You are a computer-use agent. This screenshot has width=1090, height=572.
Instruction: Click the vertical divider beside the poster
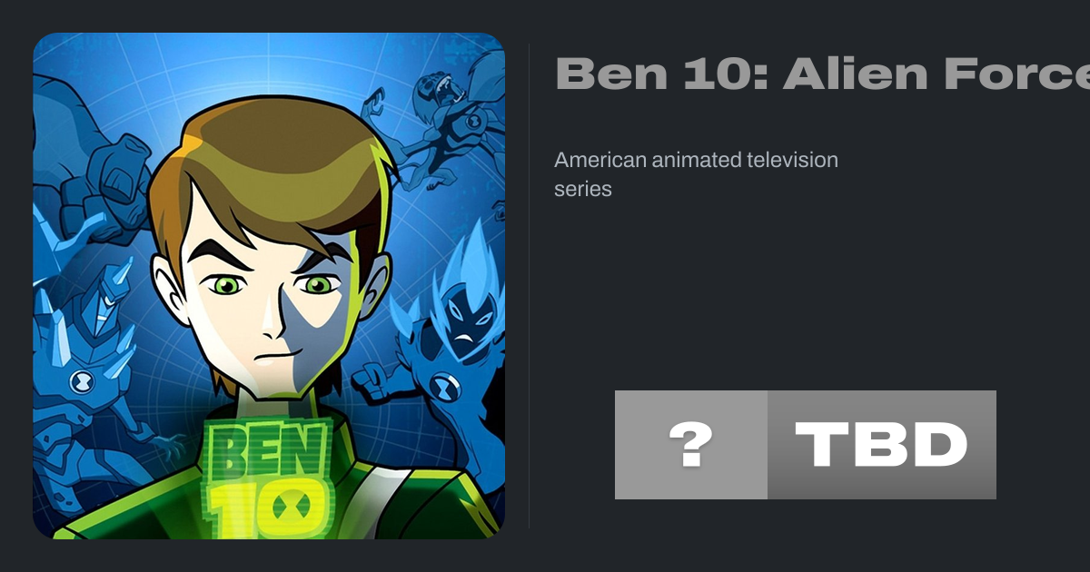(530, 286)
